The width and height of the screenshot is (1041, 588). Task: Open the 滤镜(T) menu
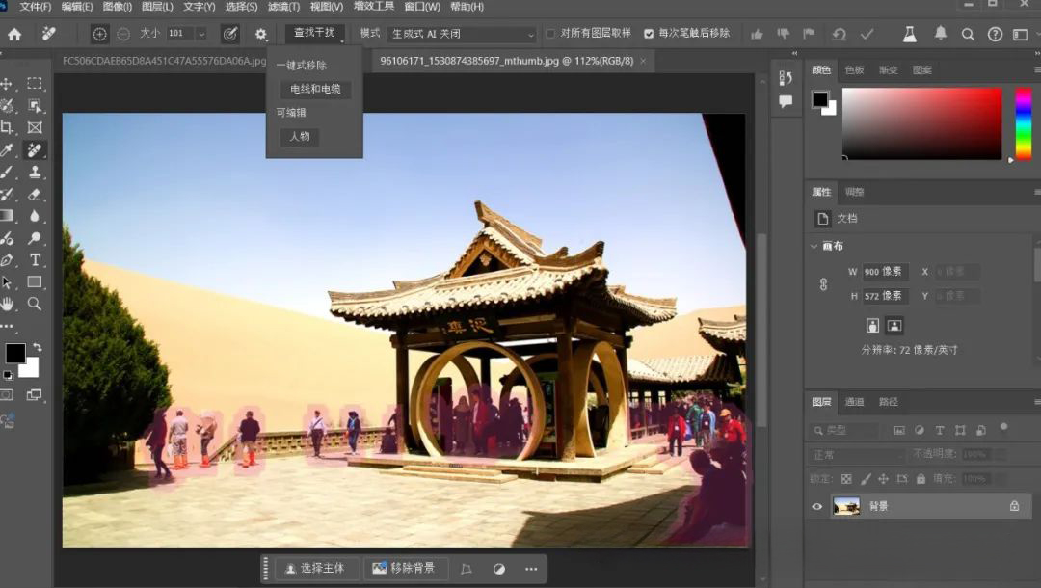coord(284,7)
